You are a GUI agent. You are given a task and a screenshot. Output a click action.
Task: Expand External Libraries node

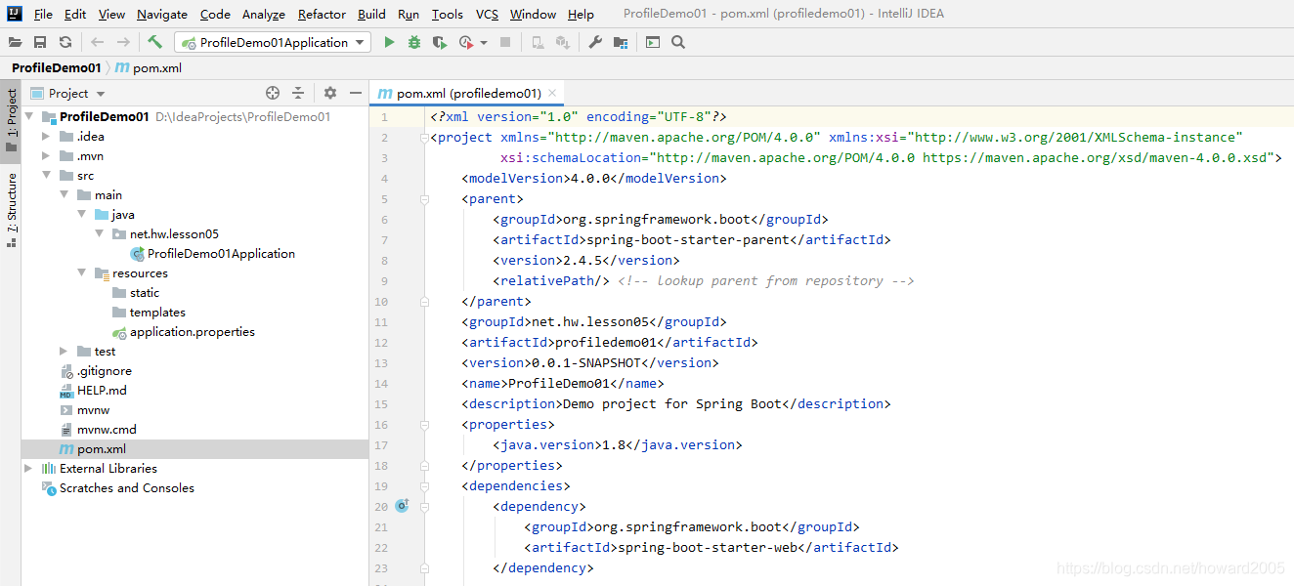tap(28, 468)
